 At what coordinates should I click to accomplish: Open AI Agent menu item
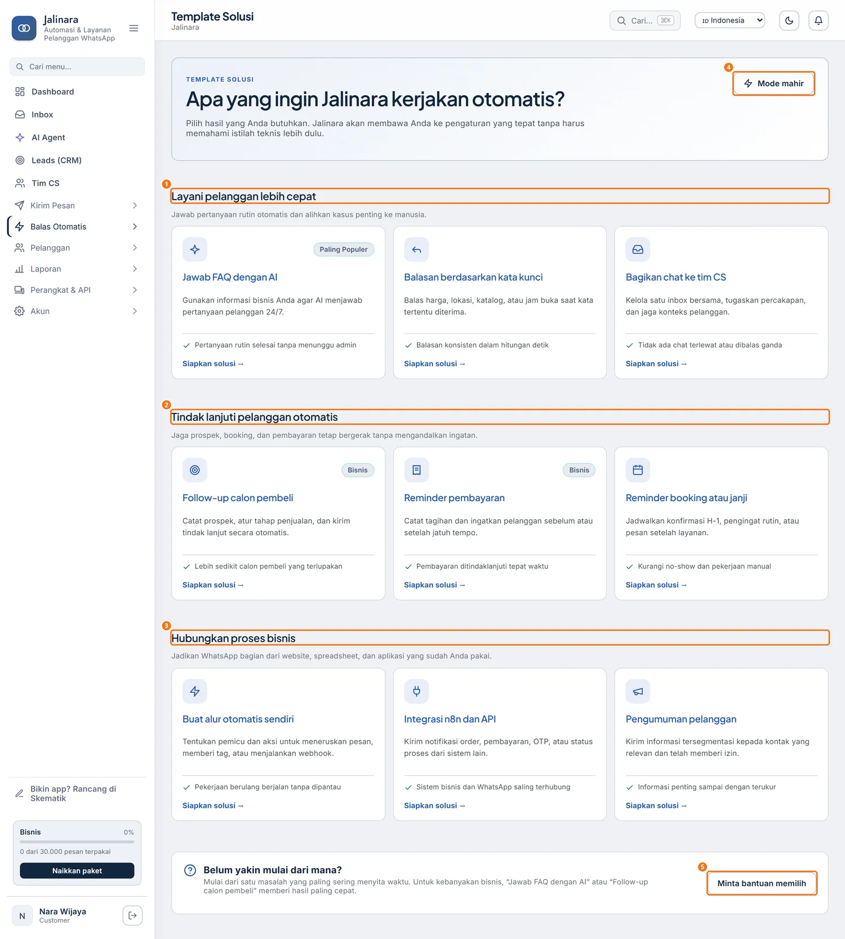pos(76,137)
